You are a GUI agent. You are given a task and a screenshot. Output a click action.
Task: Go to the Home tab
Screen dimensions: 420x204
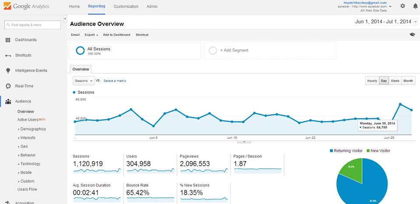coord(74,7)
